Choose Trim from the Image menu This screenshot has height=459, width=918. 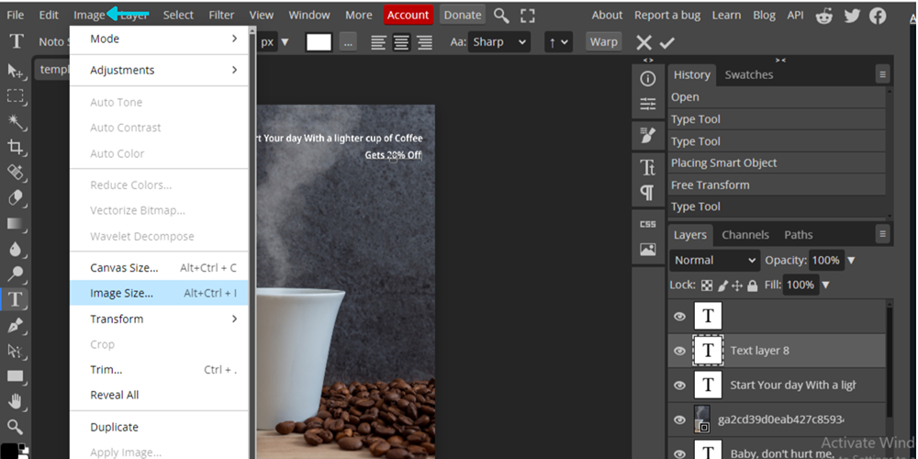[159, 369]
